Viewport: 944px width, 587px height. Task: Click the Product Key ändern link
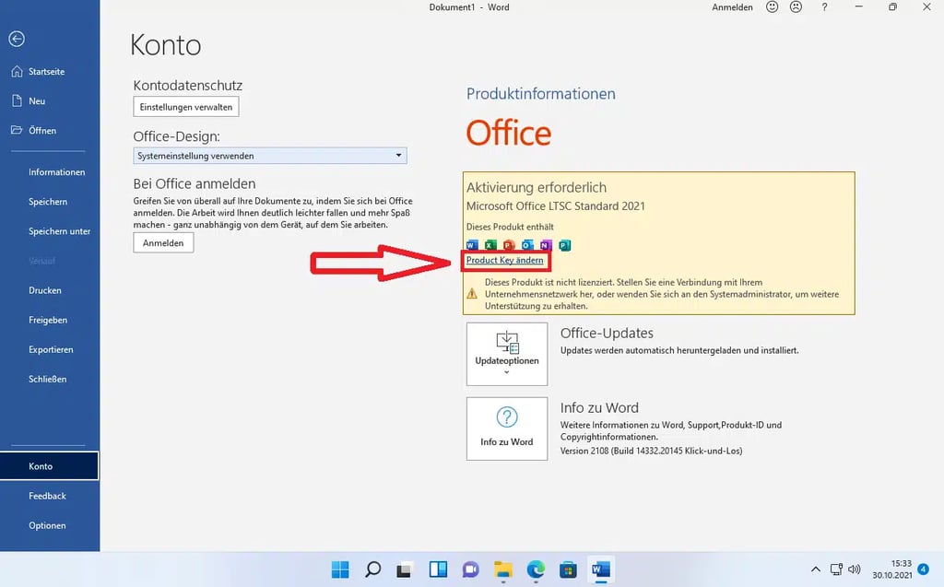(x=504, y=260)
